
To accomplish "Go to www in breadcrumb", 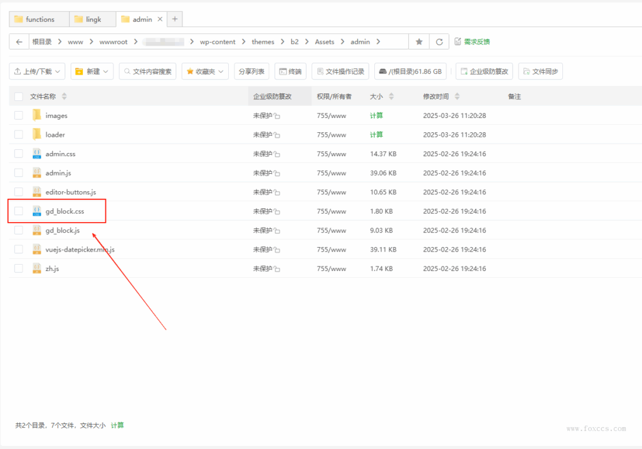I will tap(75, 42).
